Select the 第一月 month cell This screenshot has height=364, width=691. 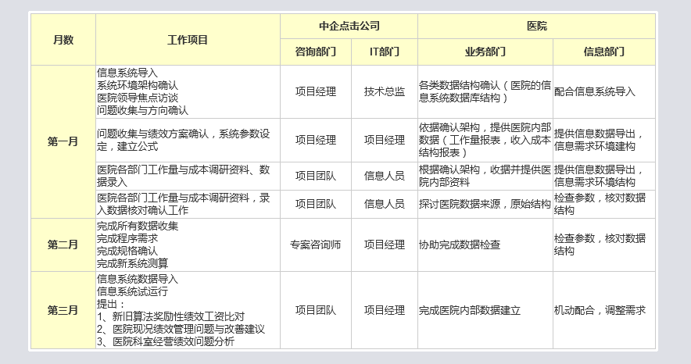[x=63, y=141]
